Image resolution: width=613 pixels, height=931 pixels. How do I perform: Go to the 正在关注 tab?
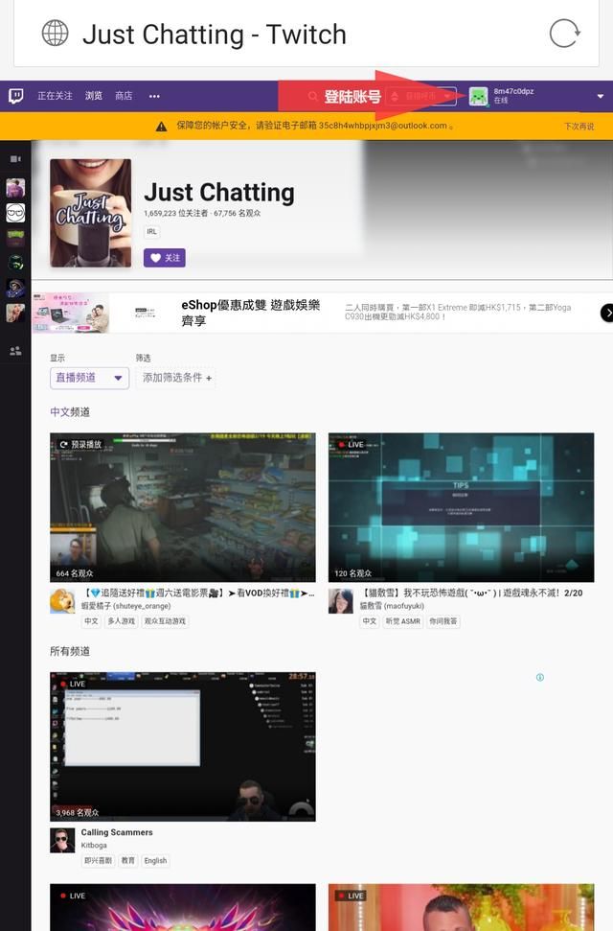coord(55,96)
